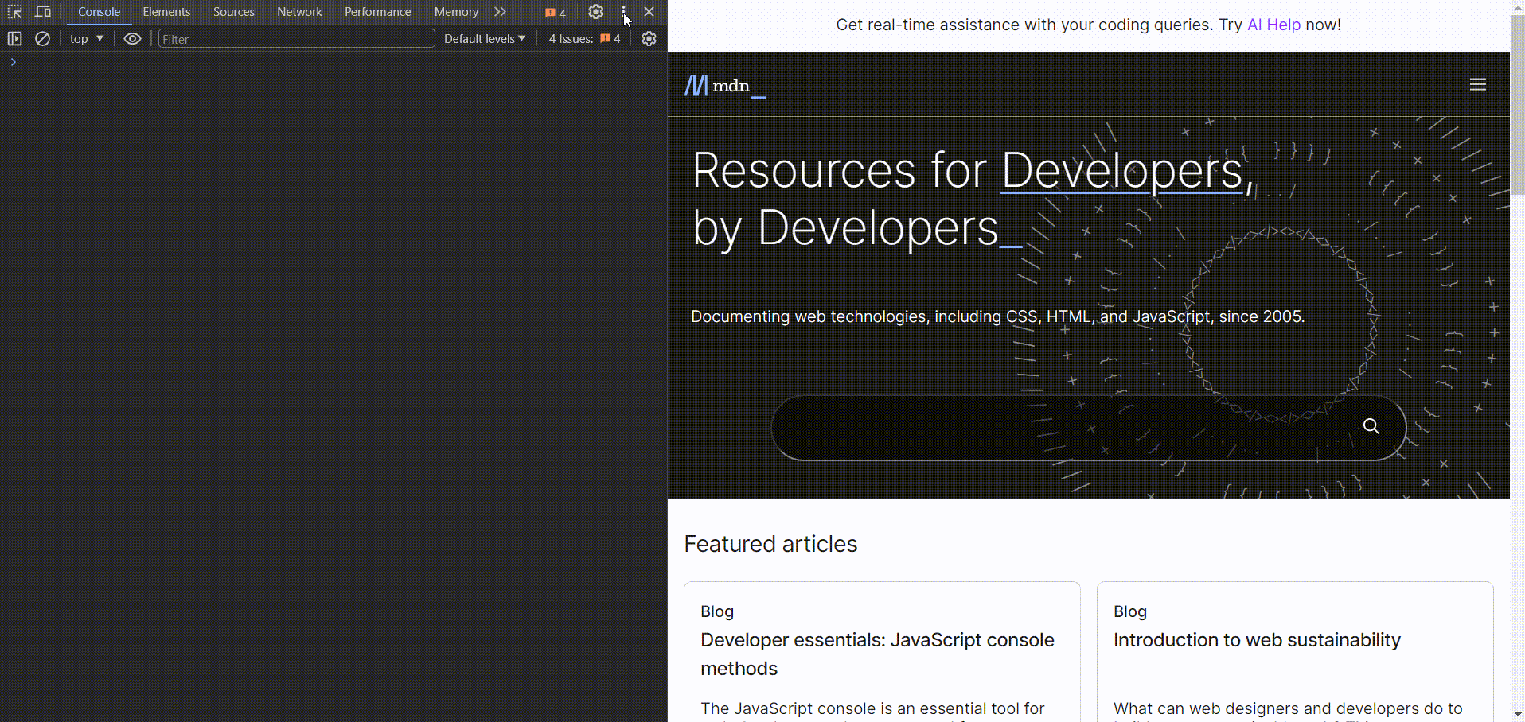Click the page vertical scrollbar thumb
Screen dimensions: 1525x722
[x=1517, y=103]
